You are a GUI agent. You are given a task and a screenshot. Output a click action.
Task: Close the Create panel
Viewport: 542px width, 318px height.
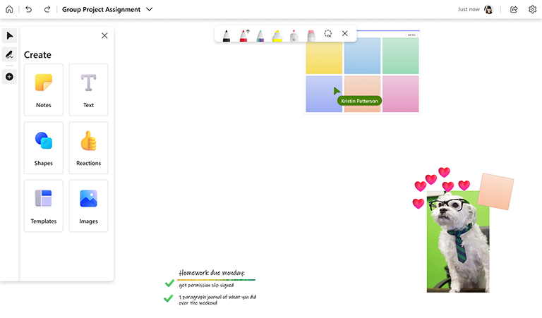104,35
